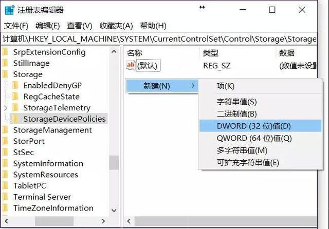The image size is (329, 229).
Task: Select the SystemInformation key
Action: pos(48,163)
